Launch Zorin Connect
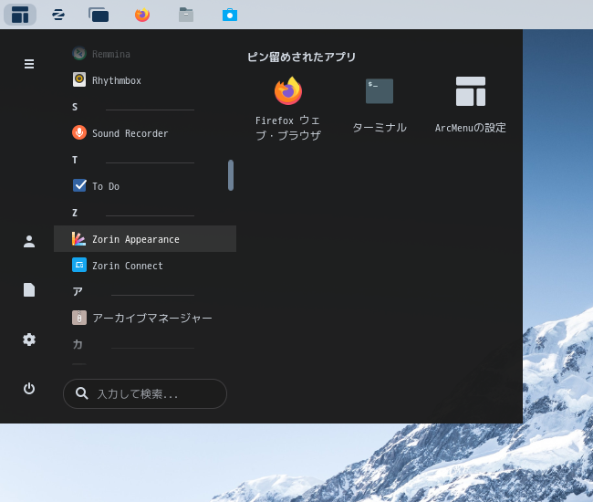The width and height of the screenshot is (593, 502). coord(145,266)
